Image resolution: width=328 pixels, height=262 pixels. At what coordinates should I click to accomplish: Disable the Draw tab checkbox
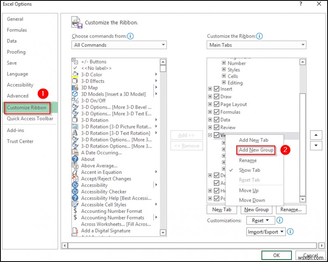[x=216, y=96]
